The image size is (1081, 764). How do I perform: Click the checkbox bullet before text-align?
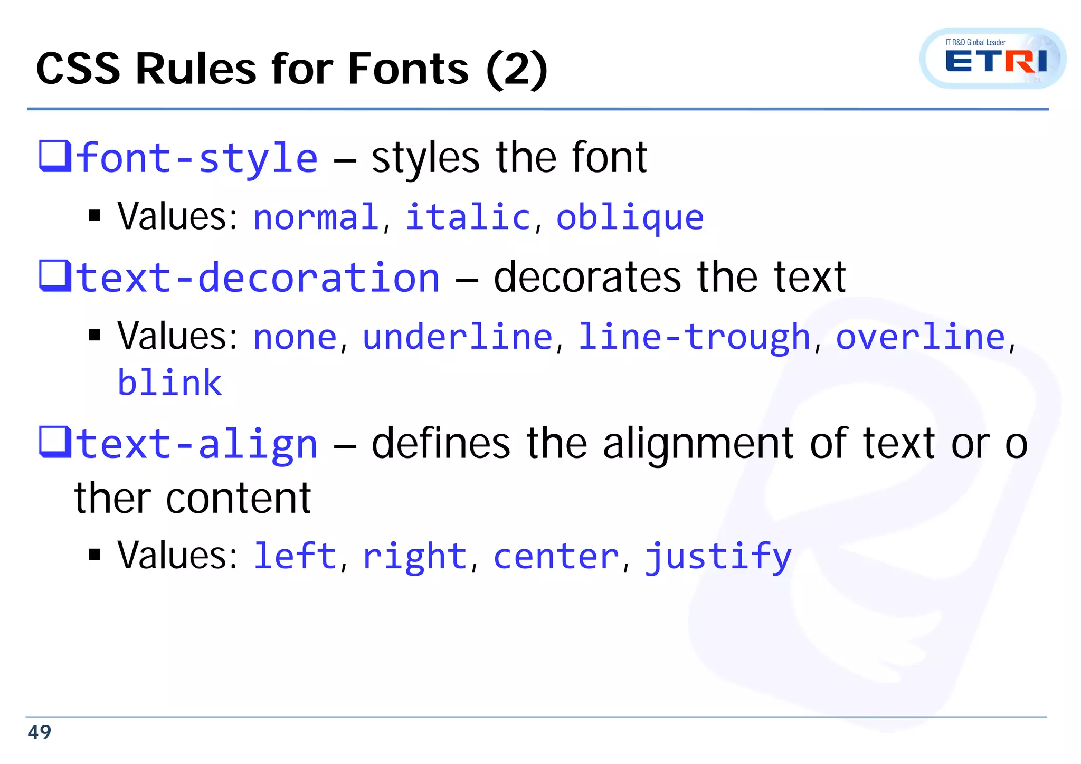[55, 442]
